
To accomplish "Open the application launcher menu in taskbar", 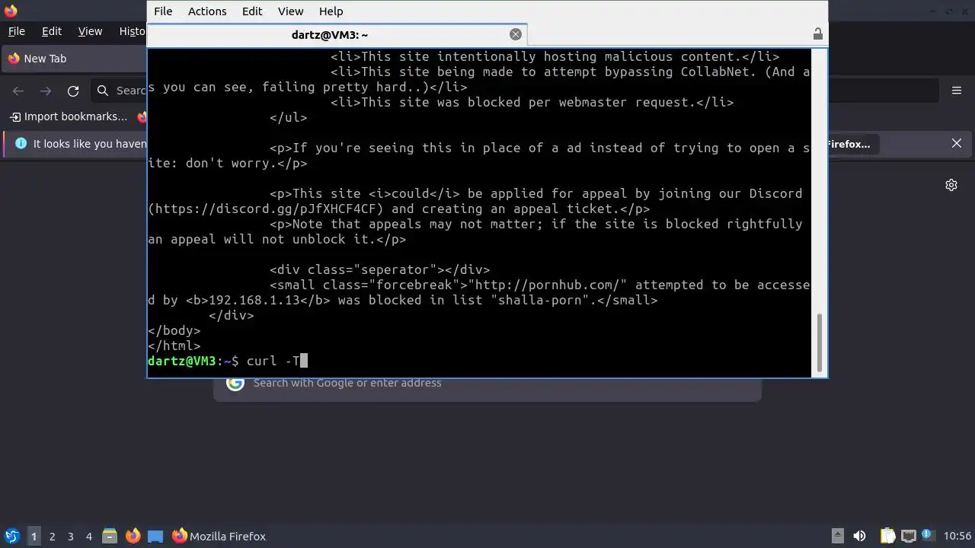I will pos(12,536).
